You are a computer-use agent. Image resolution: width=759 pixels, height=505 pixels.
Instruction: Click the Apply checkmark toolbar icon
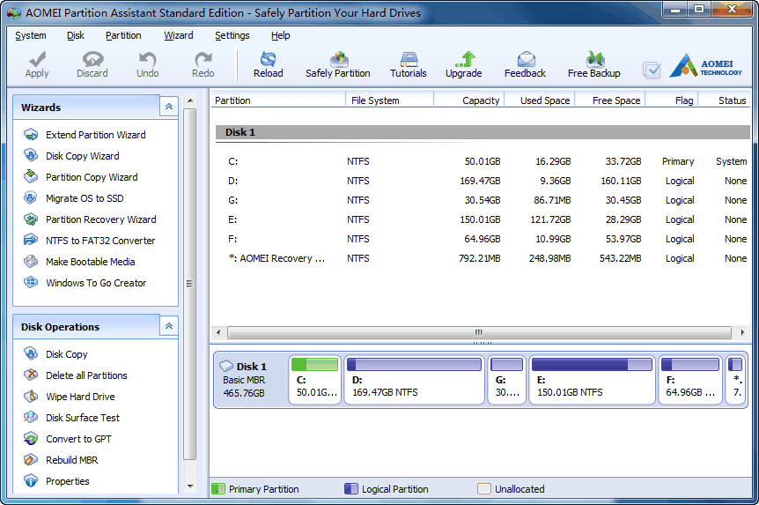[37, 60]
